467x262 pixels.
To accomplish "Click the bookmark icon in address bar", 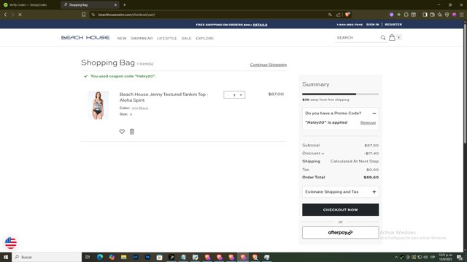I will tap(84, 15).
